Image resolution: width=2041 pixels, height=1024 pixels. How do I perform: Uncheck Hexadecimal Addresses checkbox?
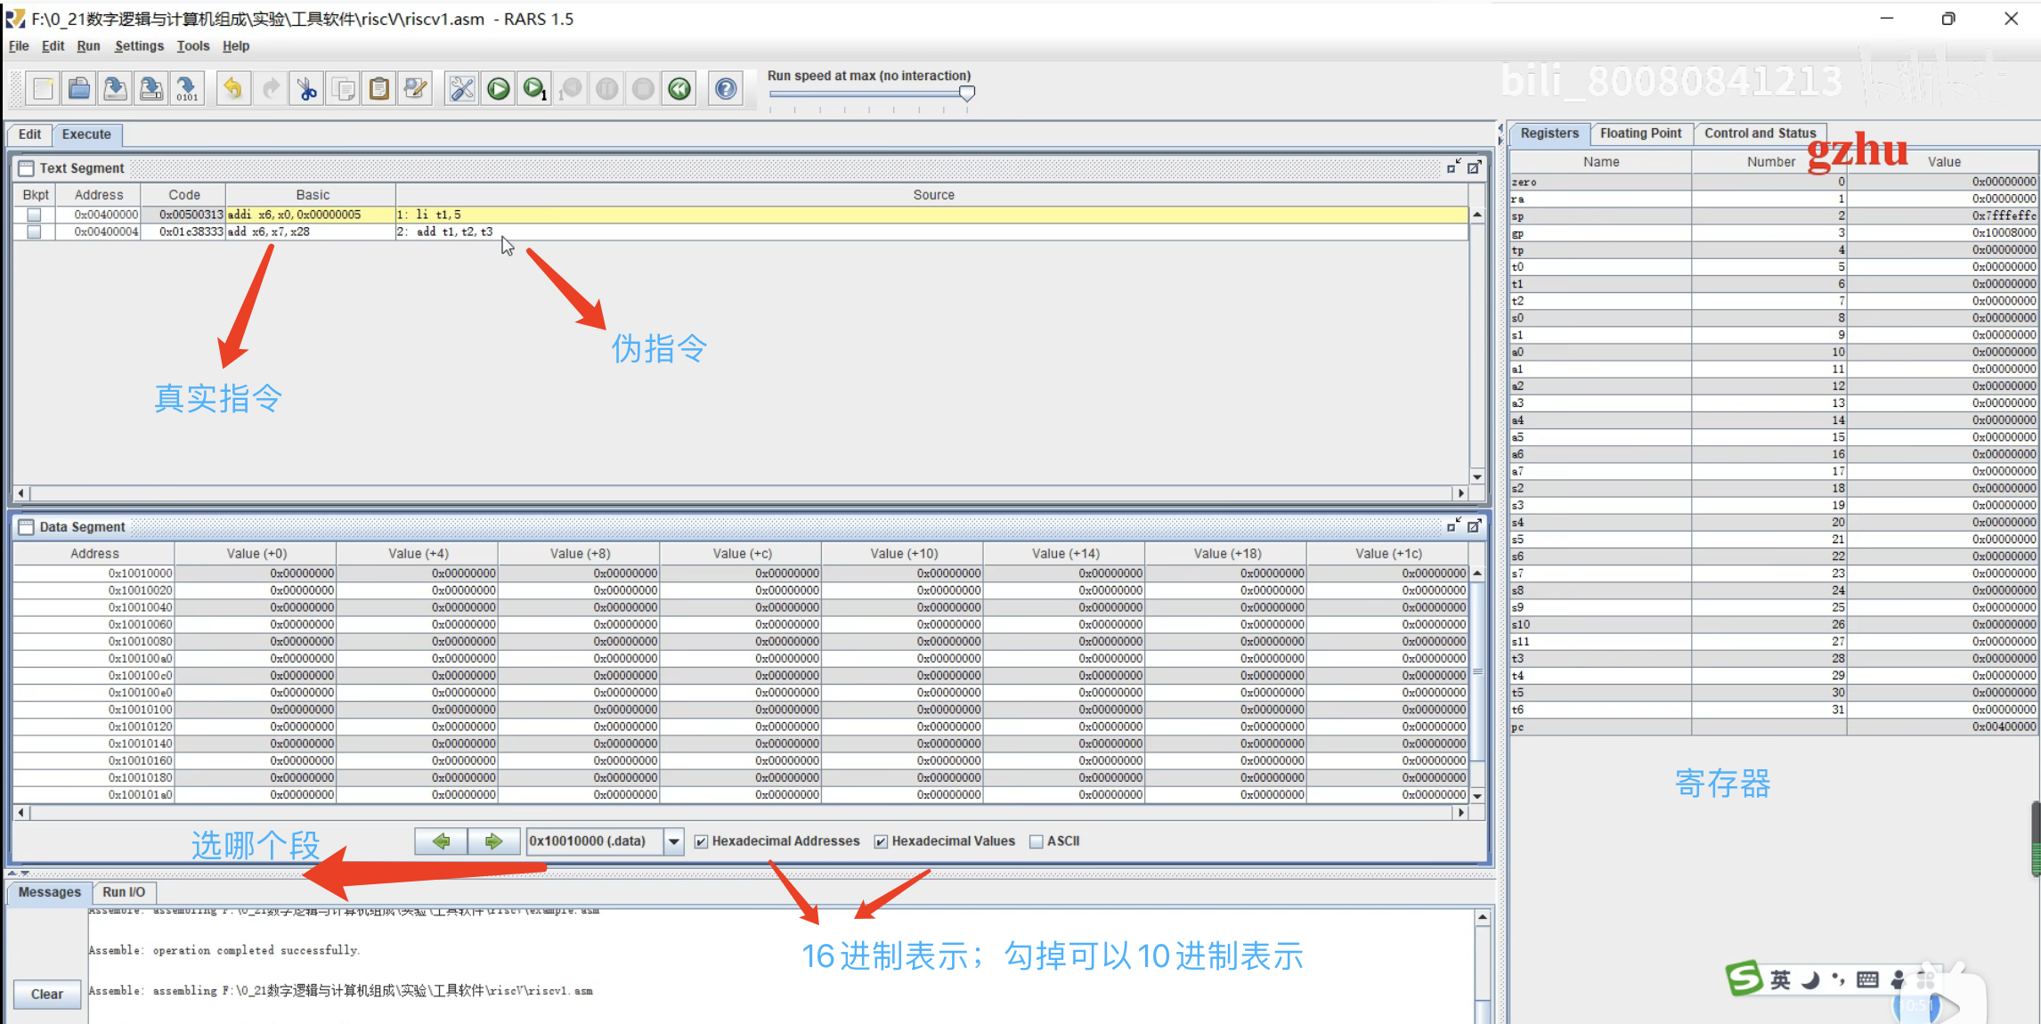(x=702, y=841)
